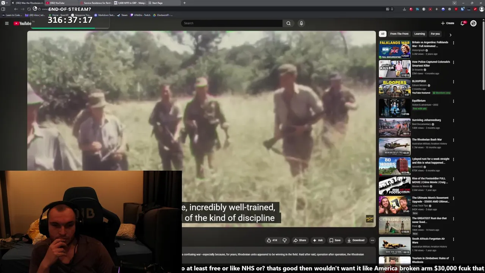Open options for BLOOPERS! video

pyautogui.click(x=453, y=82)
